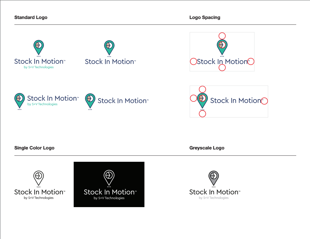Select the pin icon in horizontal logo without tagline
Viewport: 310px width, 239px height.
click(90, 100)
